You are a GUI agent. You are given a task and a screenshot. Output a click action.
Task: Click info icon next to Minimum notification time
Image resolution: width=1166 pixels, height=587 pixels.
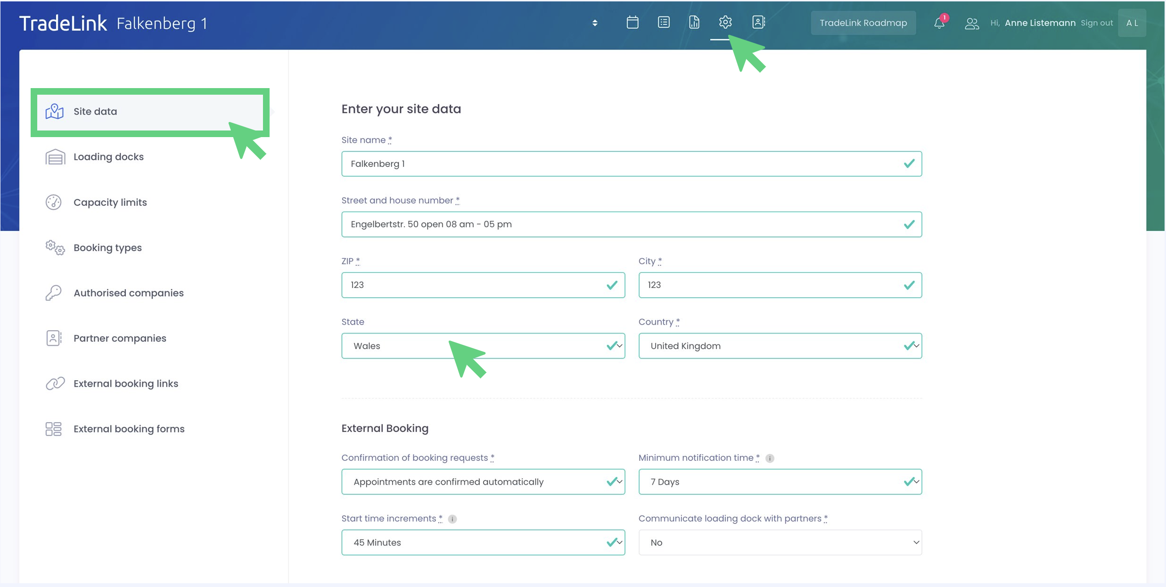coord(770,458)
